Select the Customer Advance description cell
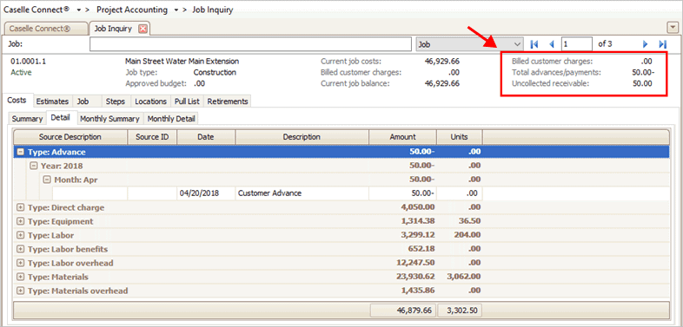This screenshot has height=327, width=683. [x=302, y=193]
